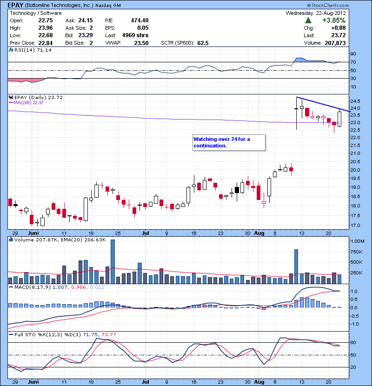Select the Prev Close value 22.84
The height and width of the screenshot is (386, 372).
(x=45, y=43)
